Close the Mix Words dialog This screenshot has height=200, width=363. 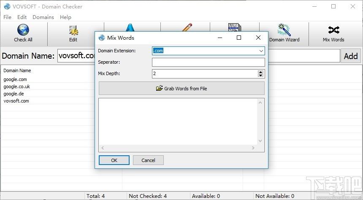pyautogui.click(x=258, y=38)
